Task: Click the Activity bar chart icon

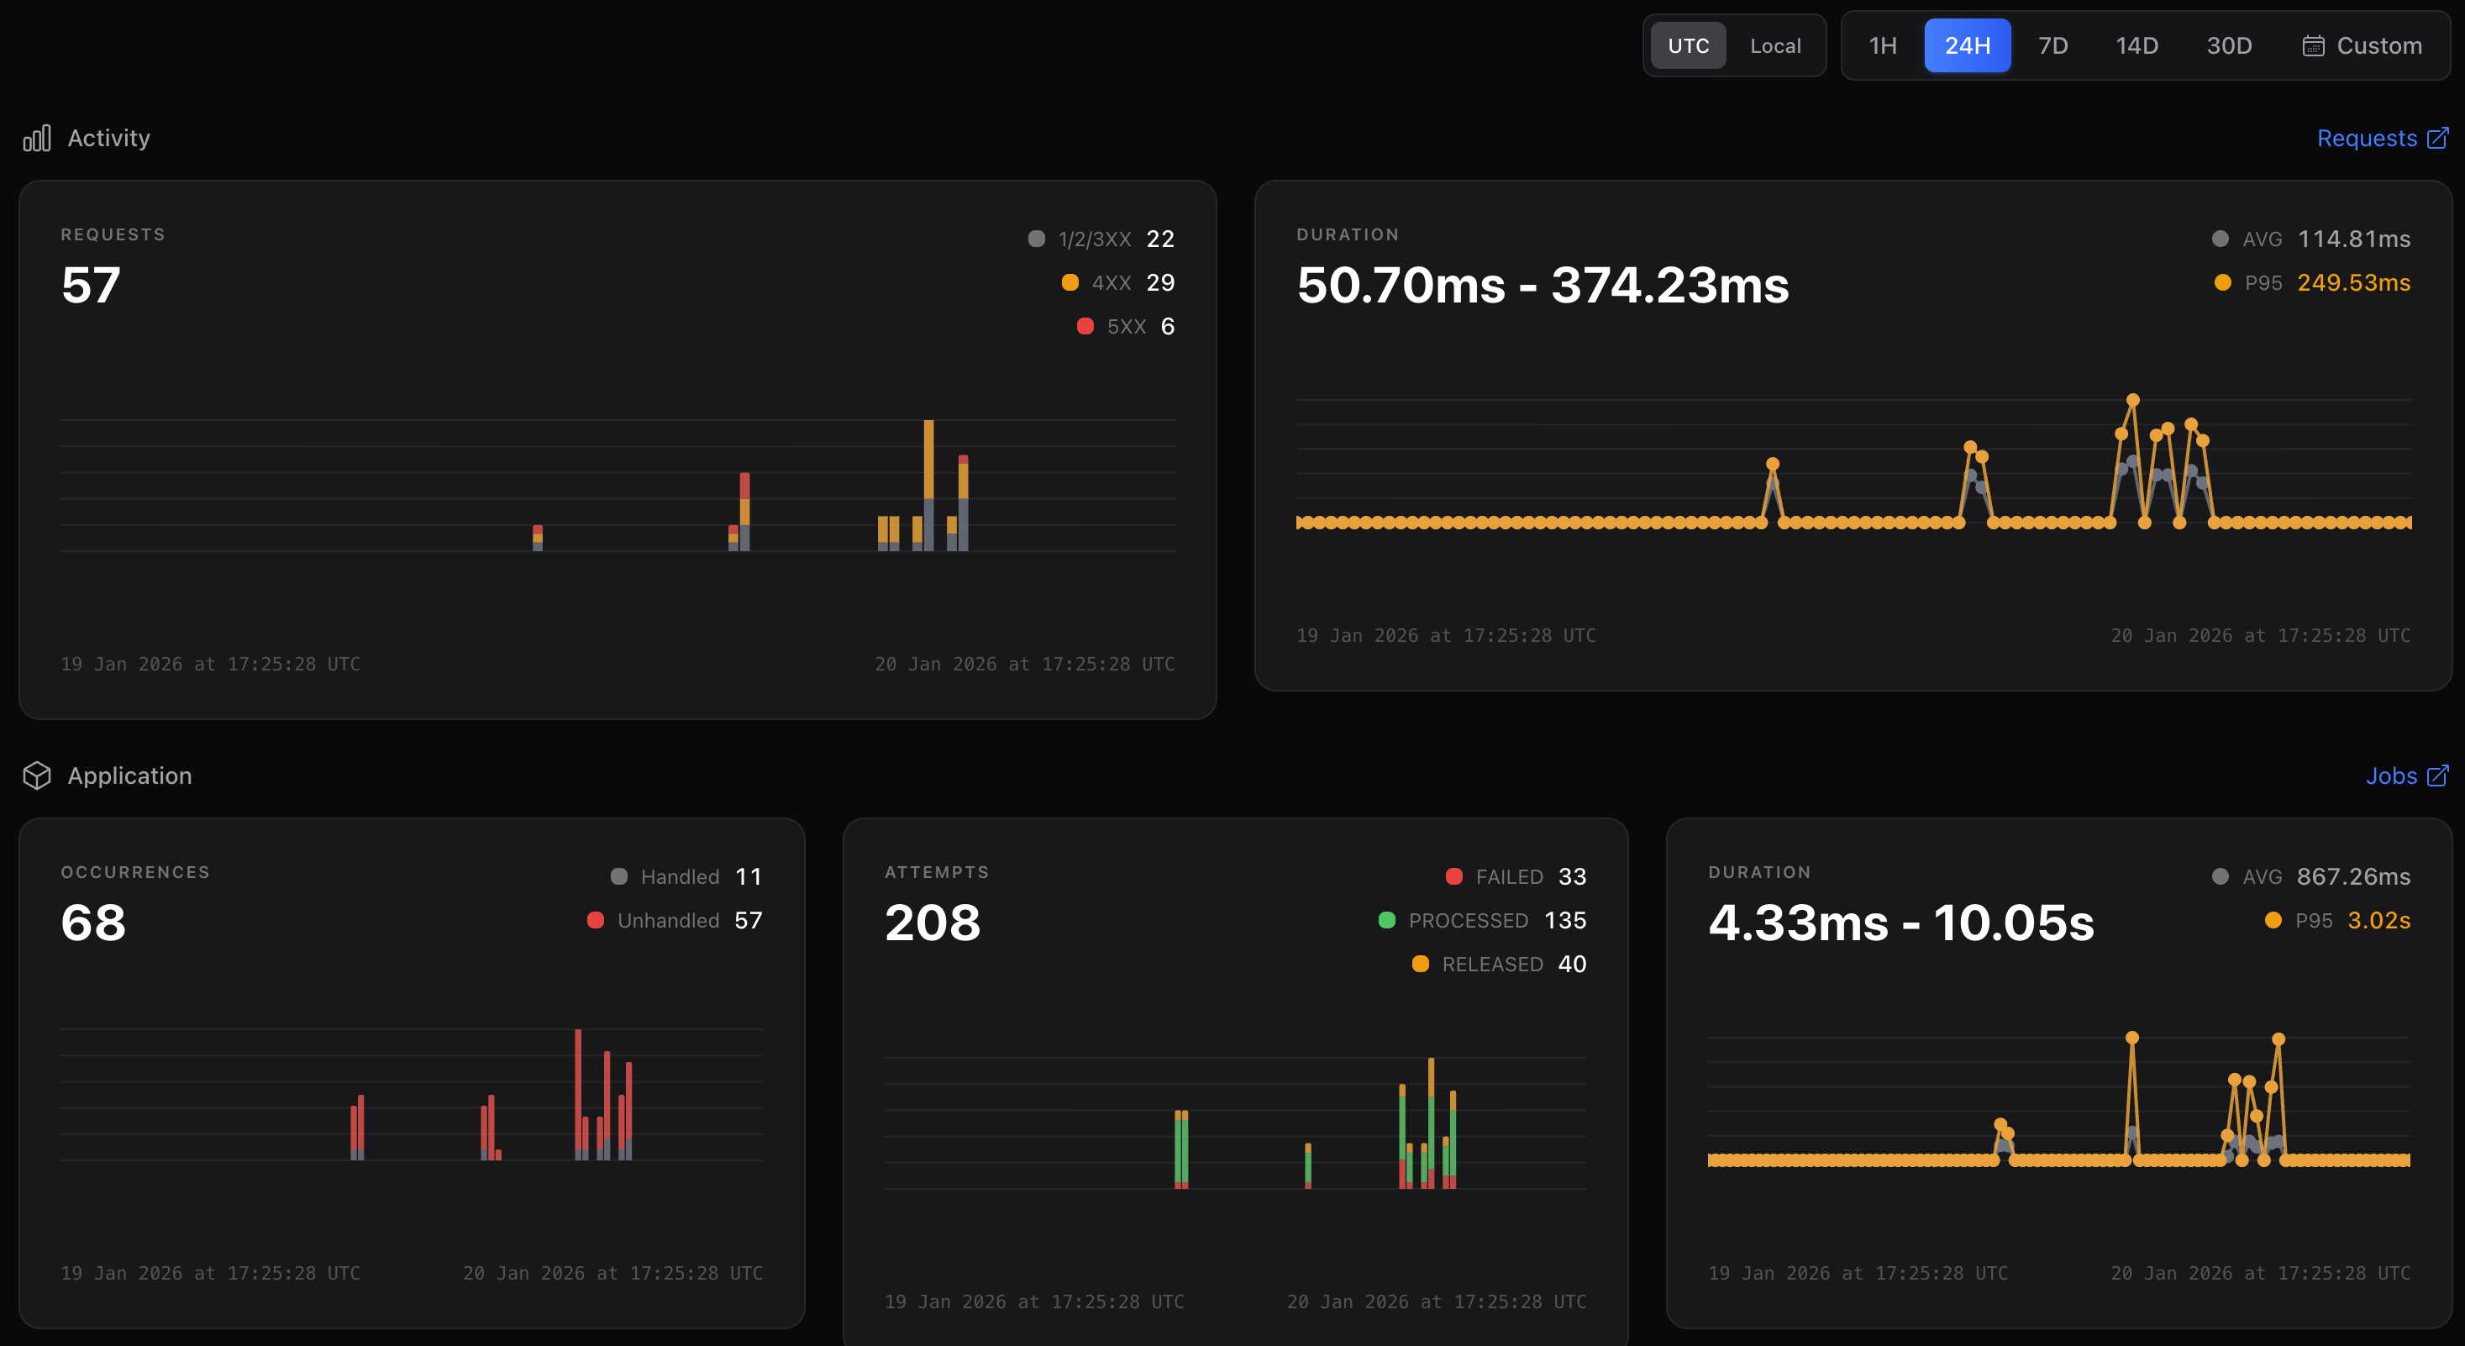Action: (x=37, y=138)
